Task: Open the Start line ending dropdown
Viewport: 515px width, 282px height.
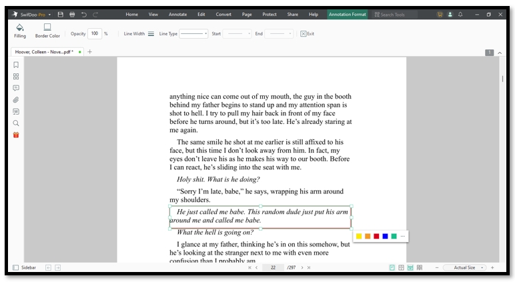Action: (237, 33)
